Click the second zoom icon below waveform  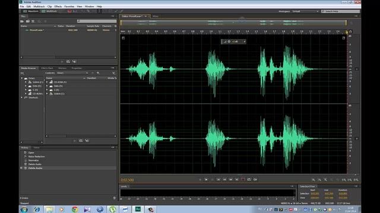point(319,180)
